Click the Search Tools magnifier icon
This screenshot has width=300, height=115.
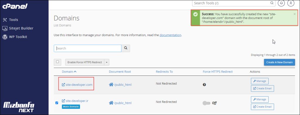[x=272, y=3]
